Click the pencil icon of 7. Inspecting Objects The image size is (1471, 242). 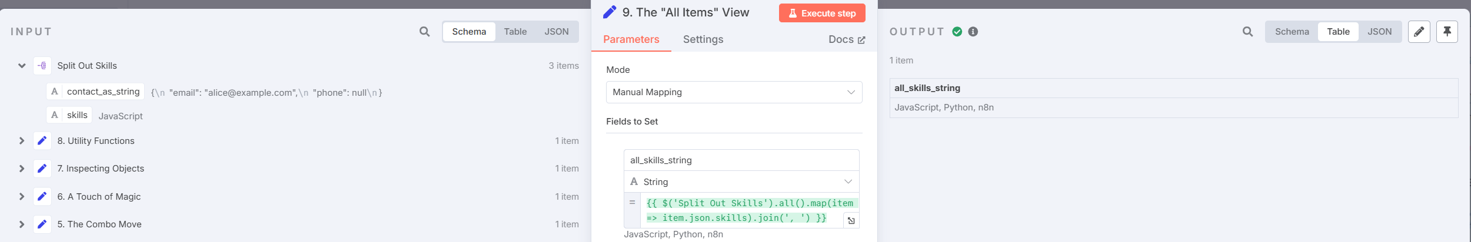tap(42, 169)
